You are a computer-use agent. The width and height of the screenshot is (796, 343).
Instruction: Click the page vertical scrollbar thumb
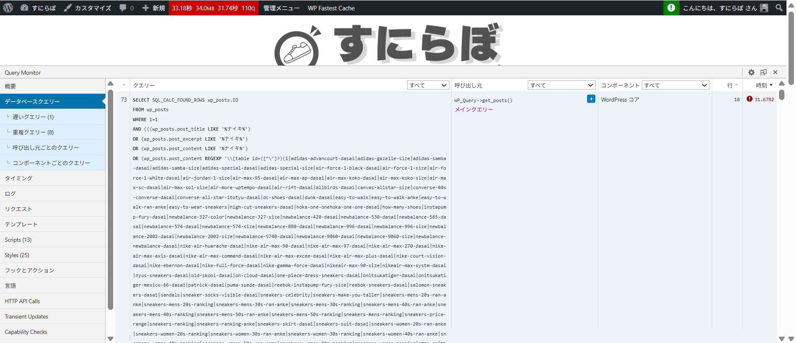click(x=791, y=48)
